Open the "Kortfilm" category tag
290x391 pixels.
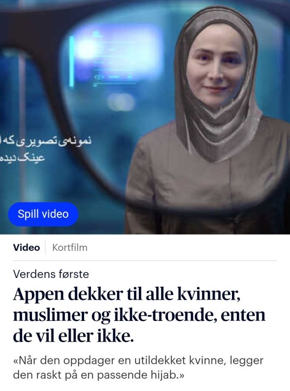click(70, 248)
